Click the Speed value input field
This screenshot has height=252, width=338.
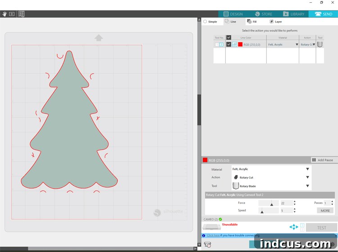[x=286, y=211]
